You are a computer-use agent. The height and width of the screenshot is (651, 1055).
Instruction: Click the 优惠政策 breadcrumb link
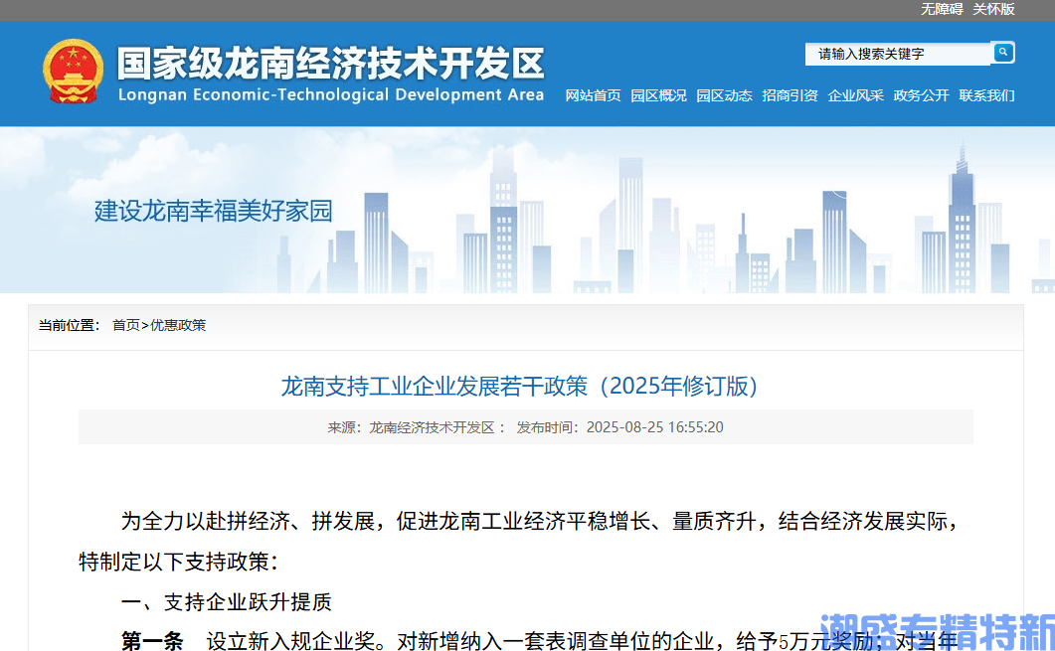tap(178, 325)
